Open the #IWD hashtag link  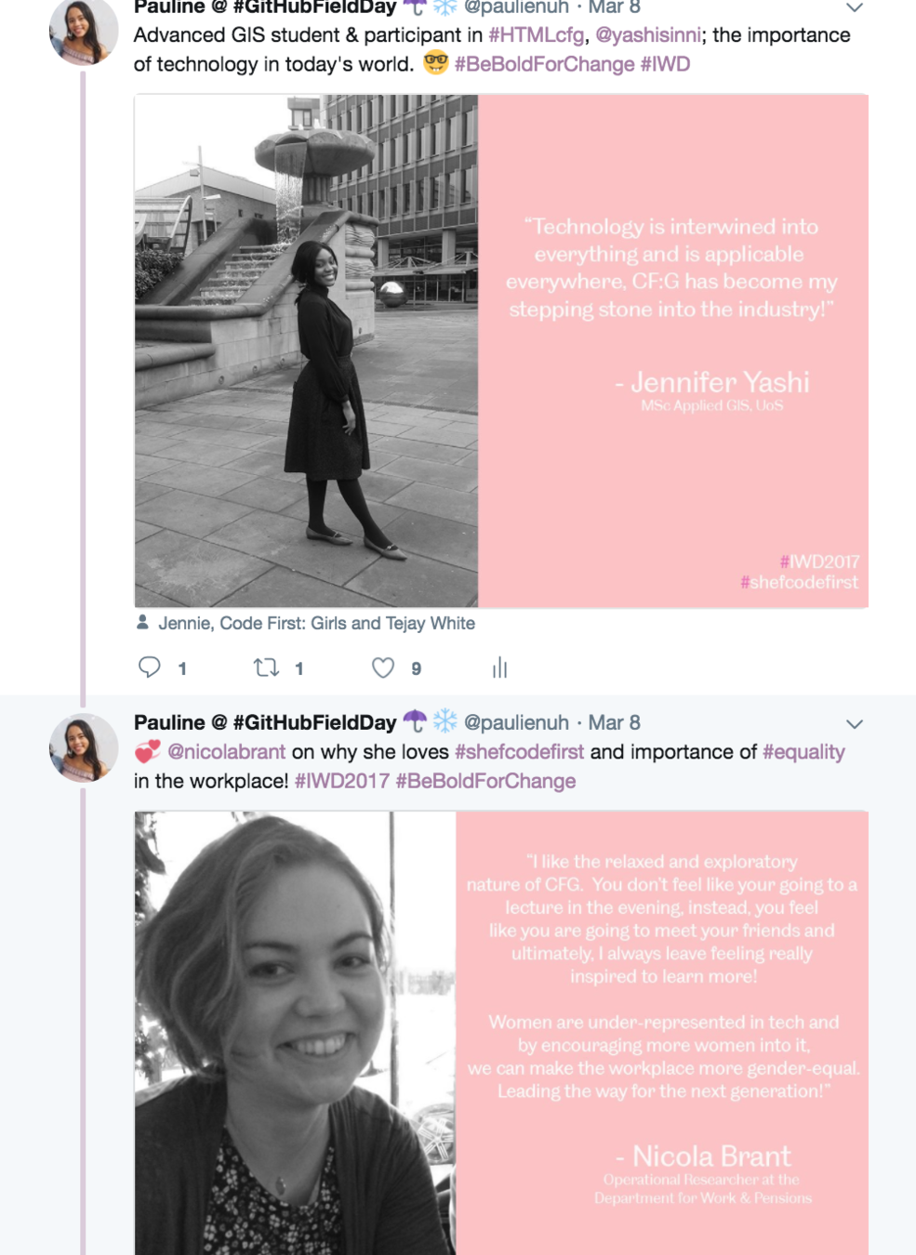tap(665, 64)
